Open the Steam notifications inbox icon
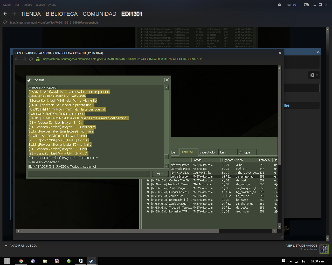 point(279,5)
